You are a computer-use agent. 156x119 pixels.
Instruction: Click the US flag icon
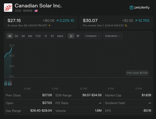(36, 11)
